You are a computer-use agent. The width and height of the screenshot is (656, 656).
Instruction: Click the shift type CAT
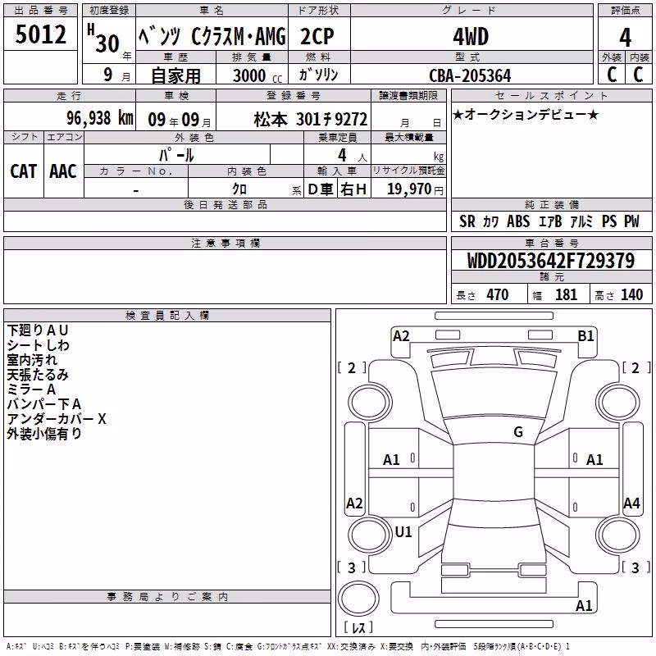click(24, 171)
